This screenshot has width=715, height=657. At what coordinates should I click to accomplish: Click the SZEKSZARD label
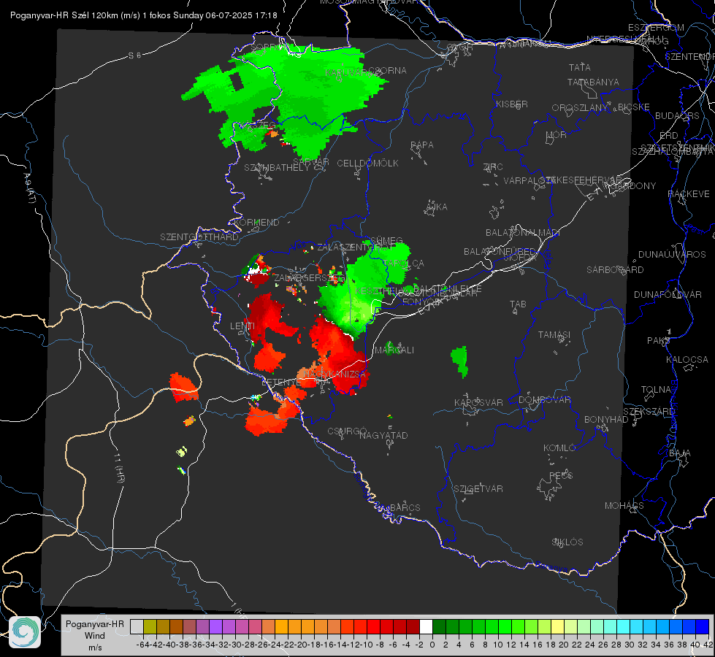point(649,411)
